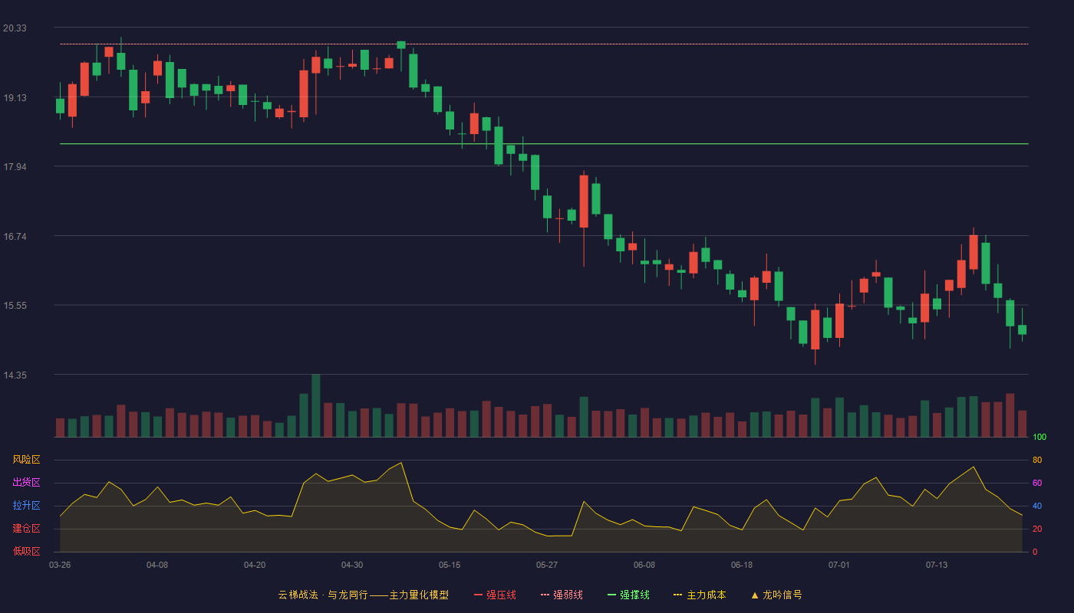The height and width of the screenshot is (613, 1074).
Task: Click the 建仓区 zone label
Action: click(x=26, y=529)
